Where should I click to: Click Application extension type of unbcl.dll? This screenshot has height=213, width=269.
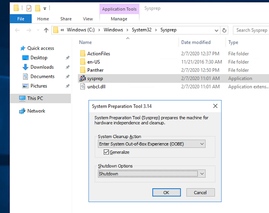(248, 87)
